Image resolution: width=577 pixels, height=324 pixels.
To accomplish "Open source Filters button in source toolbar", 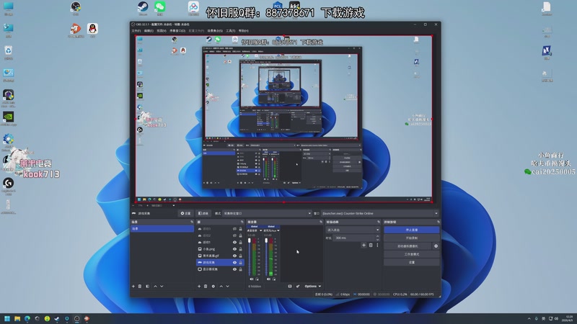I will point(203,213).
